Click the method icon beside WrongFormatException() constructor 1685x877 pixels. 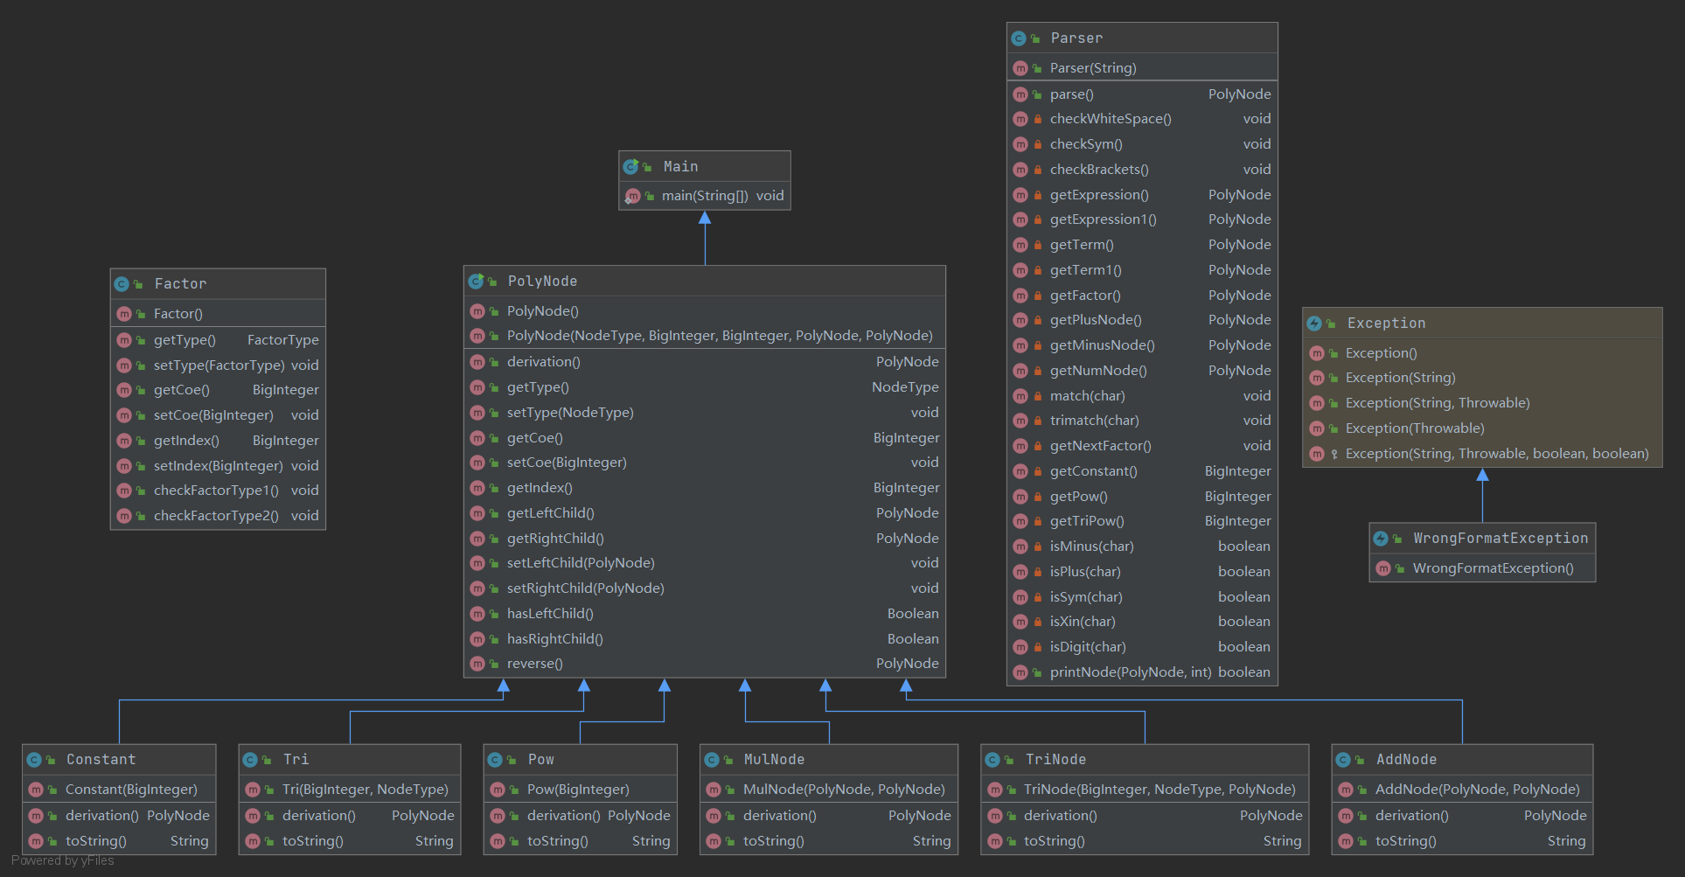point(1383,568)
